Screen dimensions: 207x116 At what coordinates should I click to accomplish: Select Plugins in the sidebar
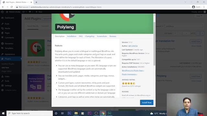click(11, 59)
